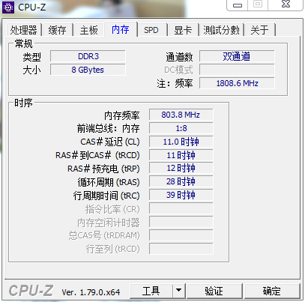Open the SPD tab
The height and width of the screenshot is (302, 305).
click(x=151, y=30)
